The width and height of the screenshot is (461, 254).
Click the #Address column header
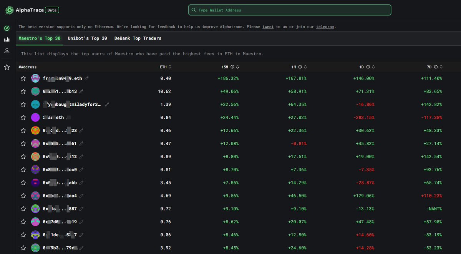pos(28,67)
